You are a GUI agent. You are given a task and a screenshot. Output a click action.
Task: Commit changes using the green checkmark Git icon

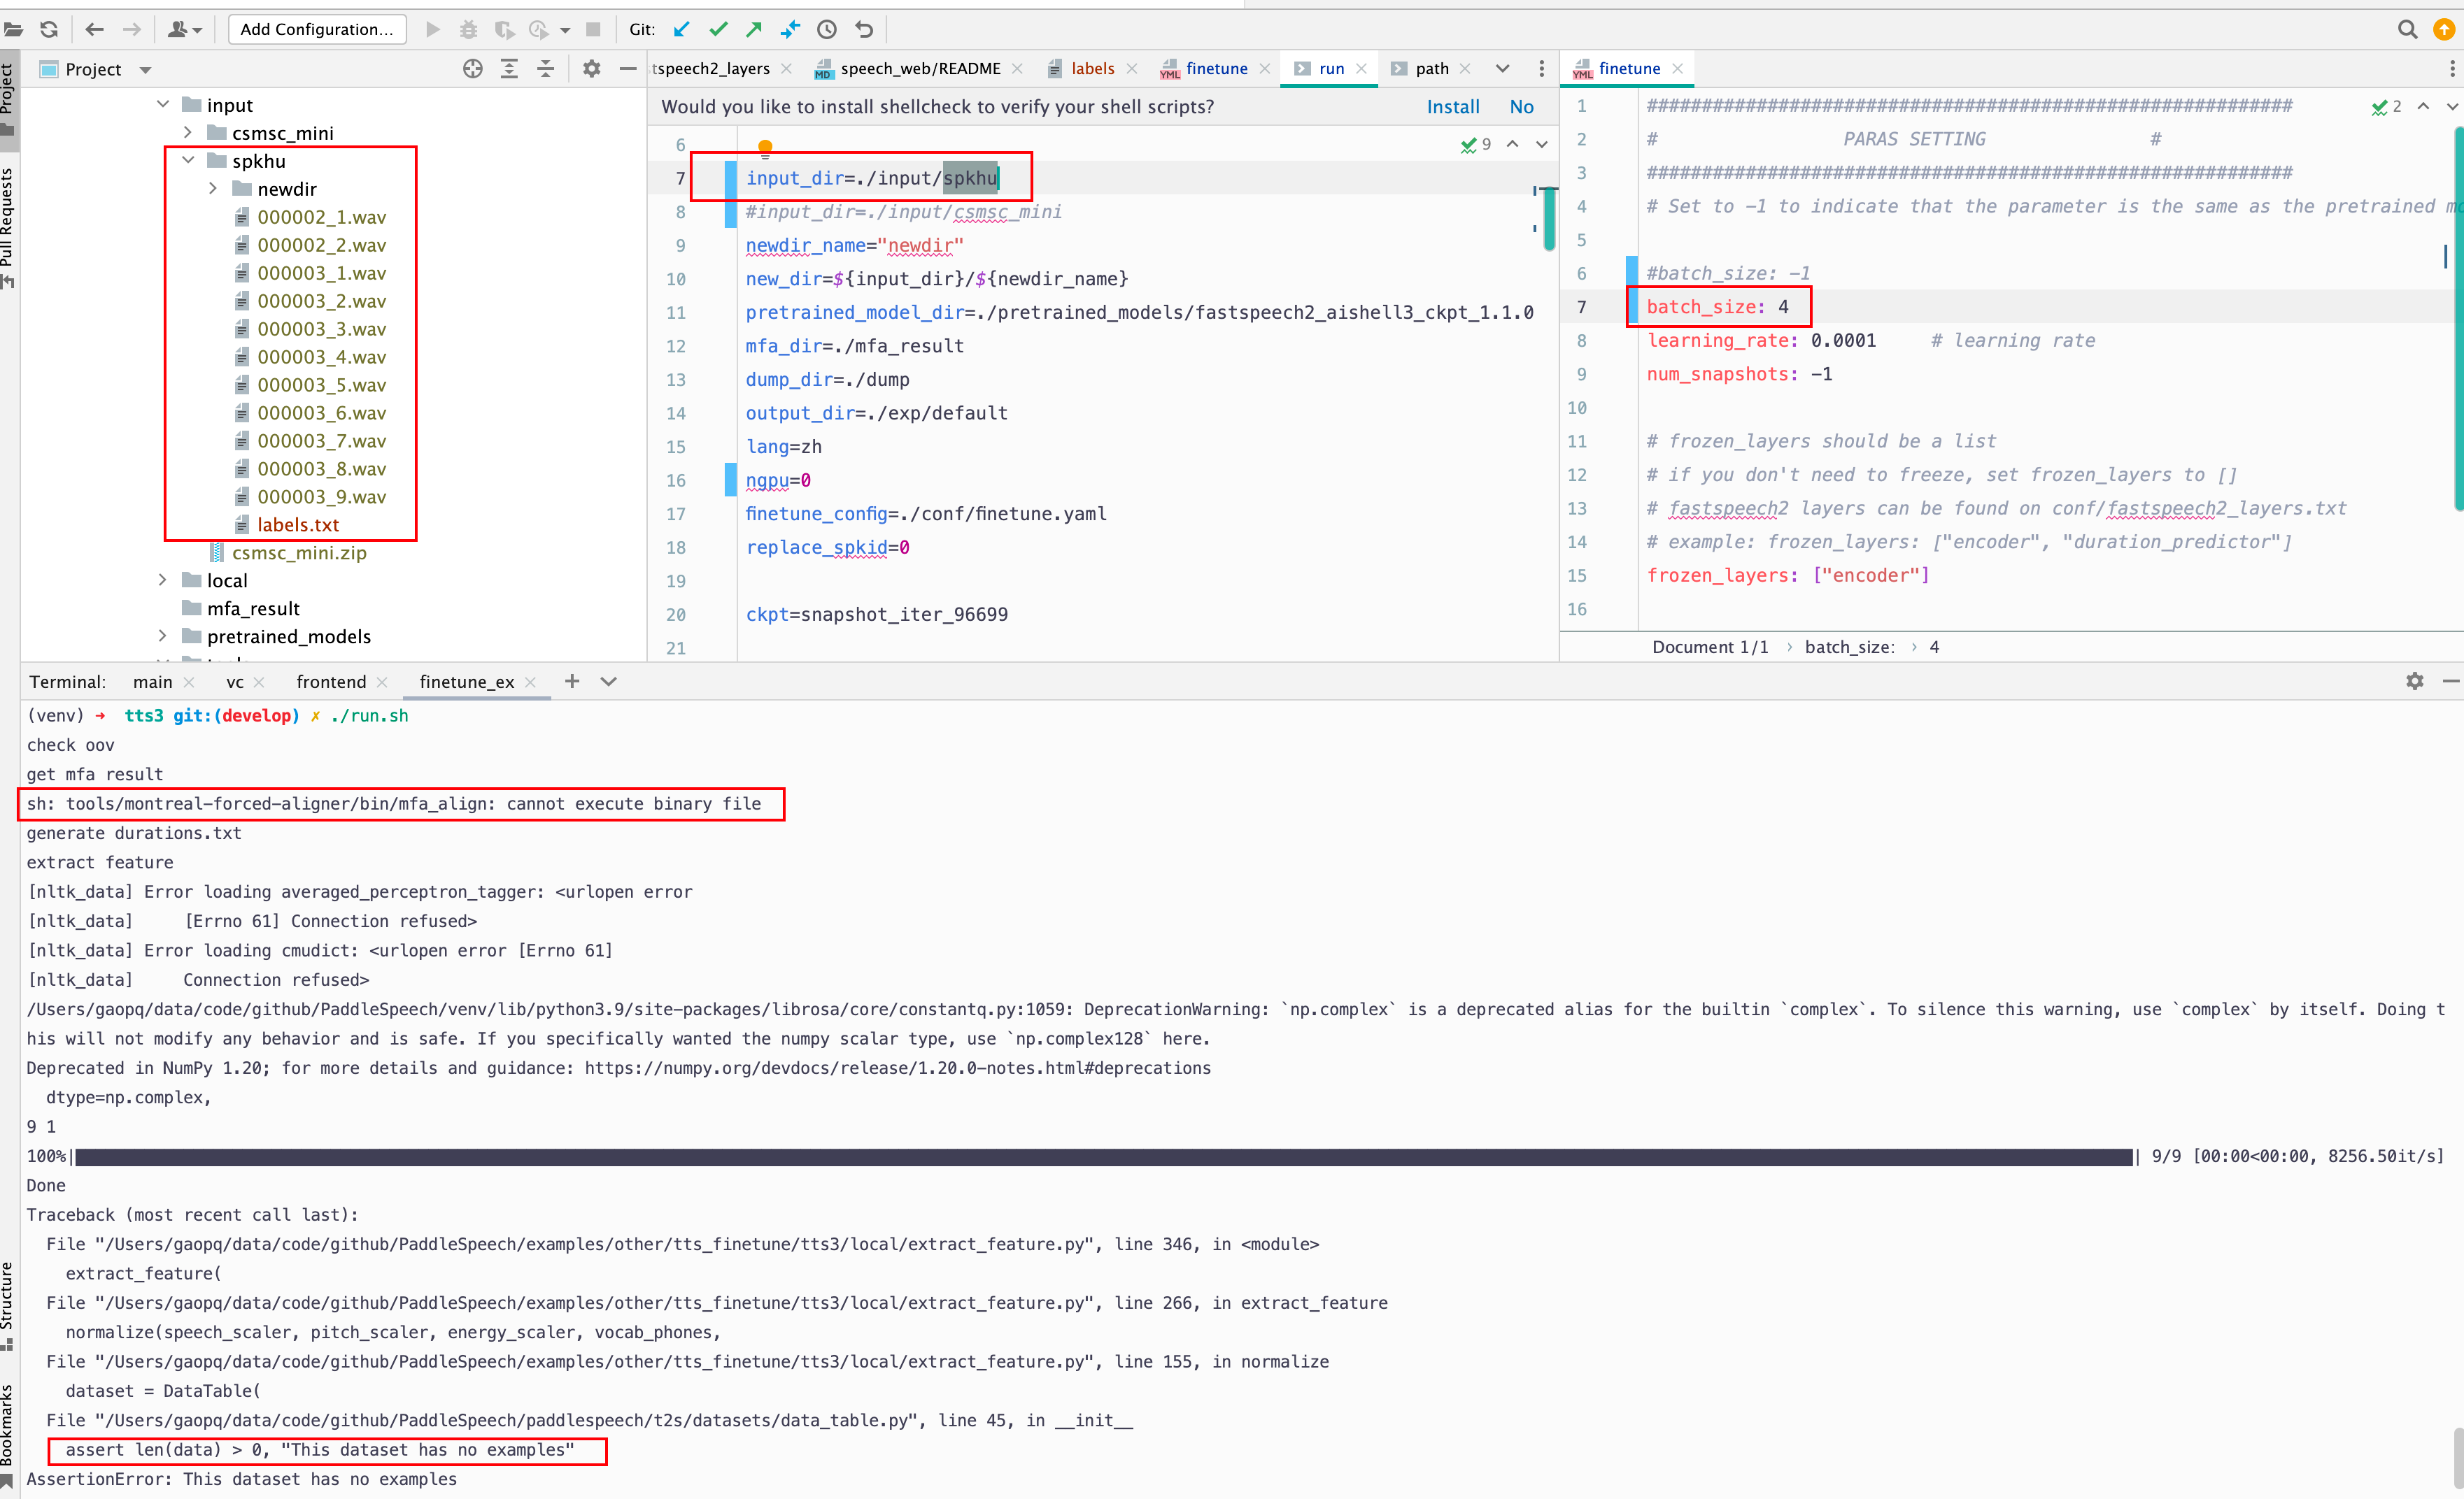718,29
